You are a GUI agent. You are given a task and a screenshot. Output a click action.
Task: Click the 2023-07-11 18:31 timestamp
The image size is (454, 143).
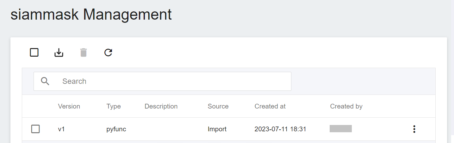(280, 129)
